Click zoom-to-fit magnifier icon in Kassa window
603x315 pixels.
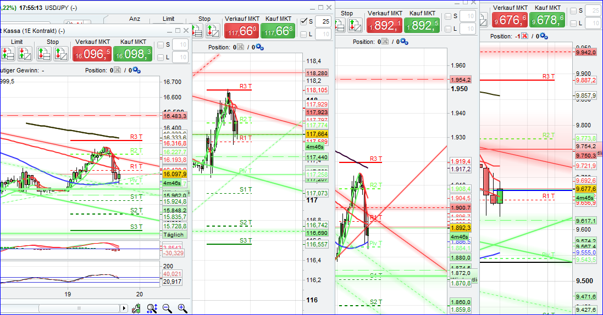click(152, 308)
